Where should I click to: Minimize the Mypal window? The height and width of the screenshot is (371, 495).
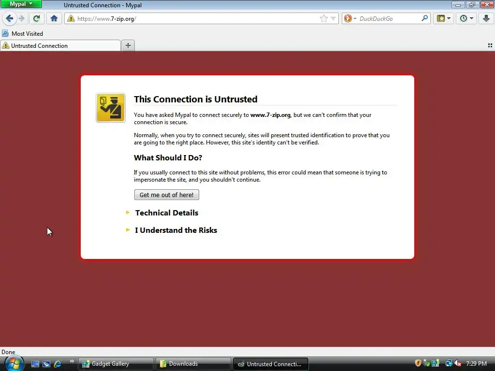click(458, 4)
